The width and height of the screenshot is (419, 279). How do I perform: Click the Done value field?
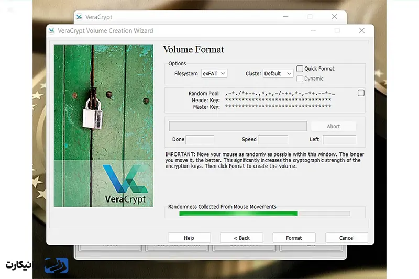pos(200,139)
